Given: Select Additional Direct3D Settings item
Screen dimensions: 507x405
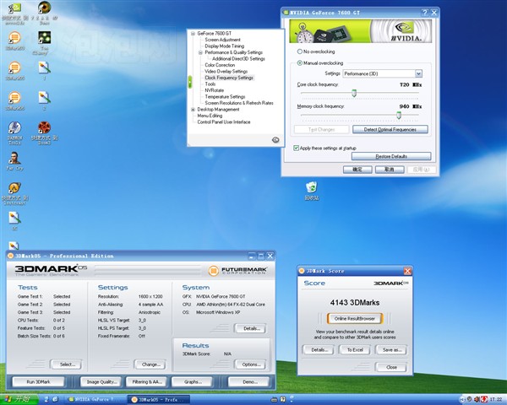Looking at the screenshot, I should click(x=238, y=59).
